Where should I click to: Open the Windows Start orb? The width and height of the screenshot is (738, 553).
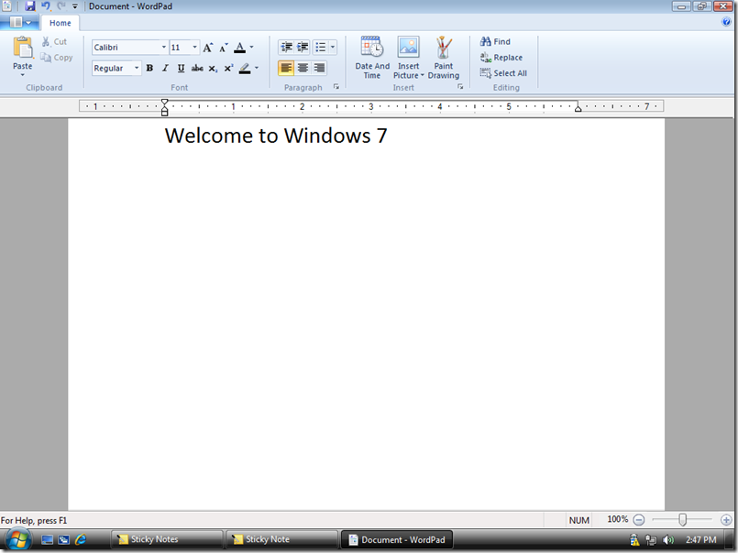tap(18, 539)
